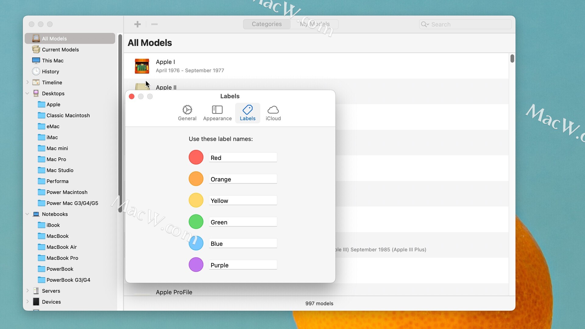This screenshot has width=585, height=329.
Task: Click the This Mac monitor icon
Action: point(36,60)
